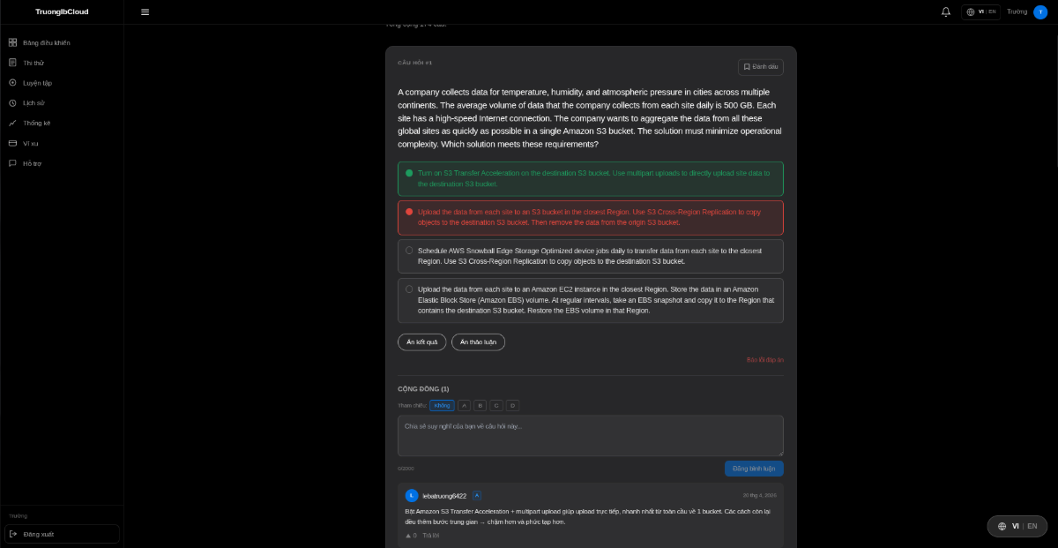Screen dimensions: 1058x548
Task: Select answer about Snowball Edge Storage Optimized
Action: 590,257
